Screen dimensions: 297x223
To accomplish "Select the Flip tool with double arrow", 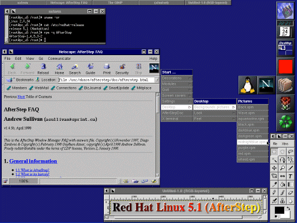I will [282, 176].
